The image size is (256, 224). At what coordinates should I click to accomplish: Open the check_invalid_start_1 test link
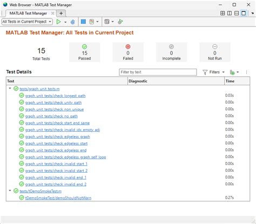click(56, 164)
